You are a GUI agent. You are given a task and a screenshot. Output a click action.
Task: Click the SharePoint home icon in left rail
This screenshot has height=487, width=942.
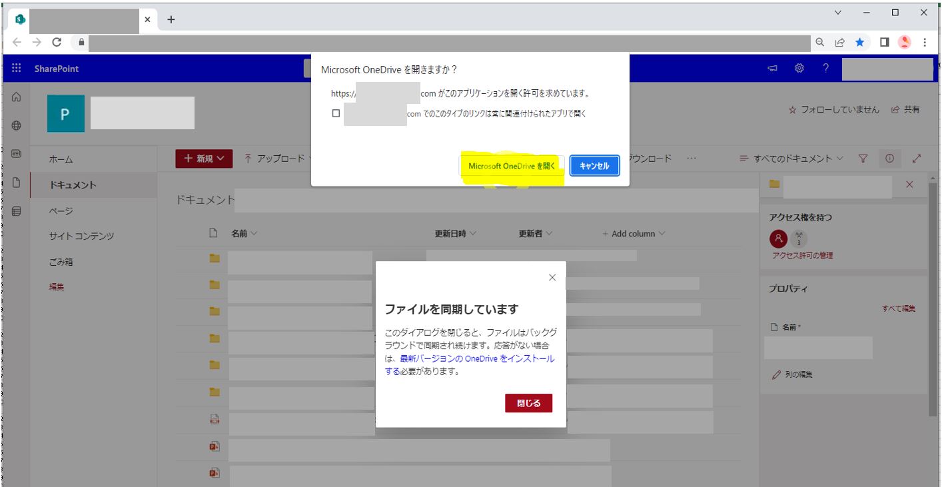[16, 97]
